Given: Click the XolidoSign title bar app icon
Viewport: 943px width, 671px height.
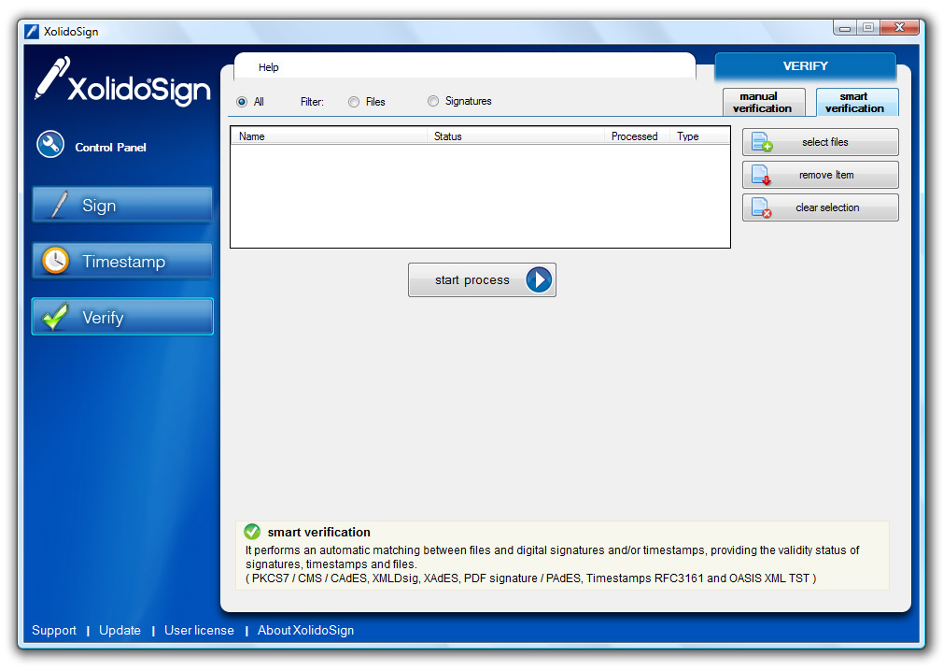Looking at the screenshot, I should point(32,31).
